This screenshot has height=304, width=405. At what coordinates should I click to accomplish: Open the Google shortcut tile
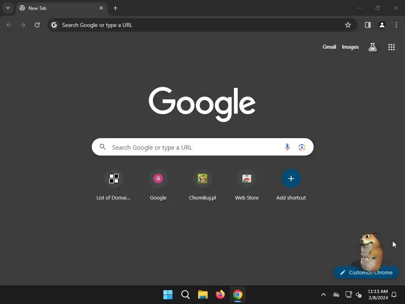pyautogui.click(x=158, y=185)
